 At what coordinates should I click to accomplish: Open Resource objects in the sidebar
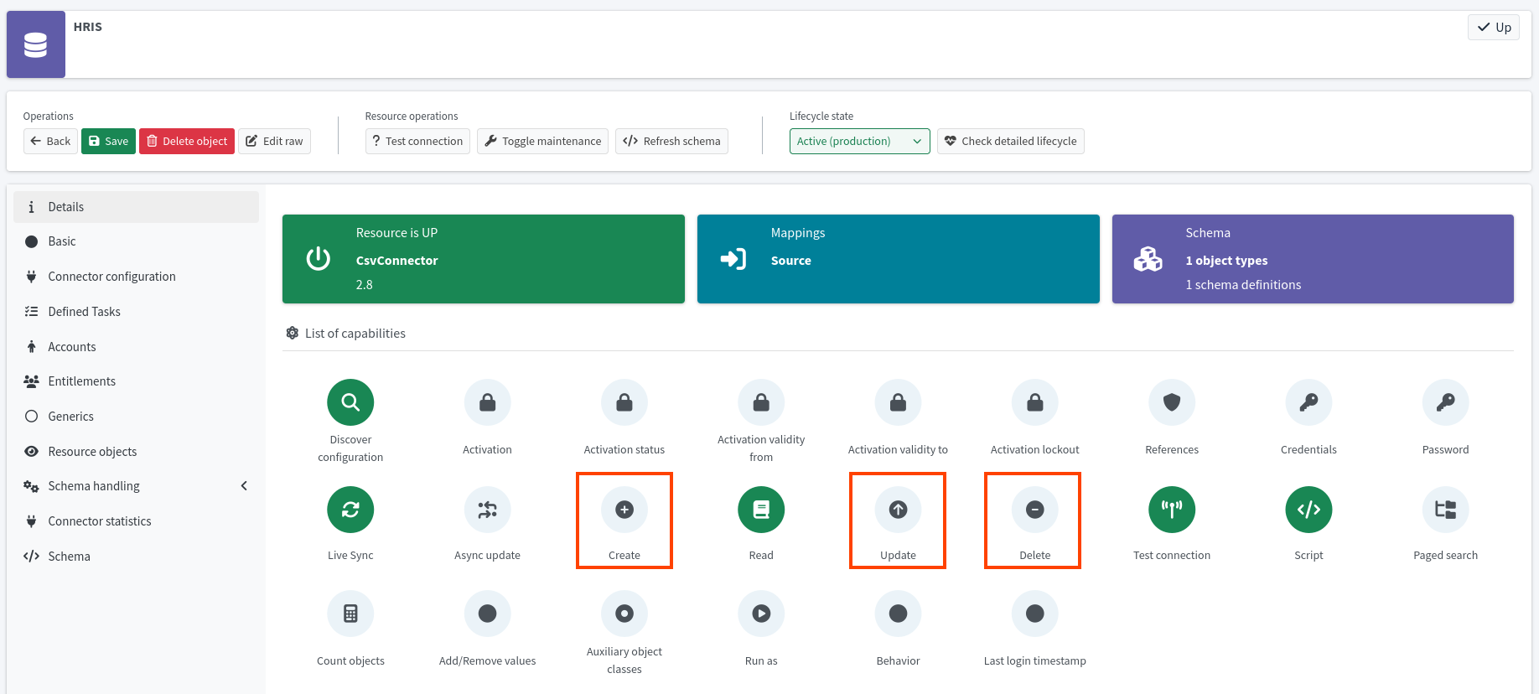(x=136, y=452)
